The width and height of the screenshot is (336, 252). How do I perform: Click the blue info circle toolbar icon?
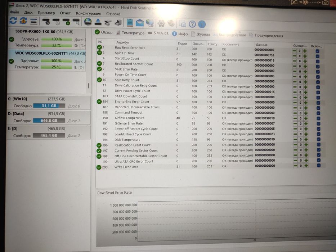coord(202,24)
